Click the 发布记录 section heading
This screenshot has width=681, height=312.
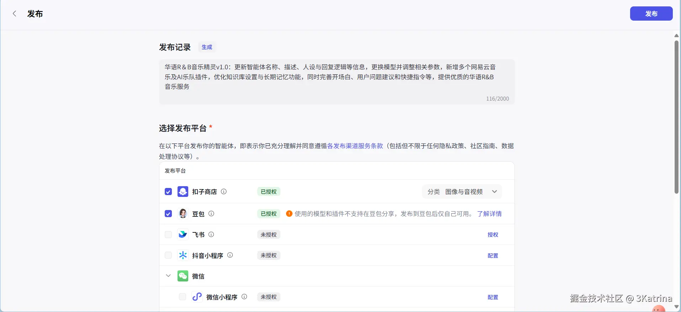click(175, 47)
